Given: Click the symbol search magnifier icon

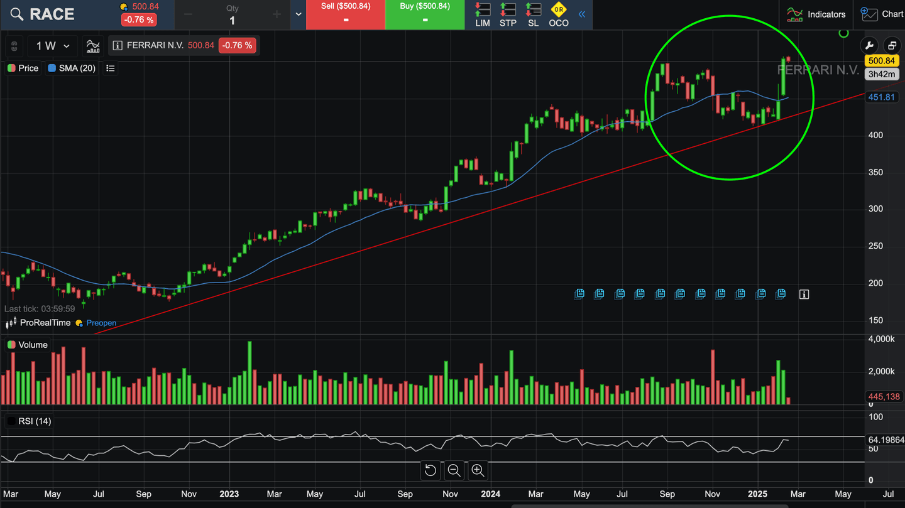Looking at the screenshot, I should pyautogui.click(x=17, y=14).
